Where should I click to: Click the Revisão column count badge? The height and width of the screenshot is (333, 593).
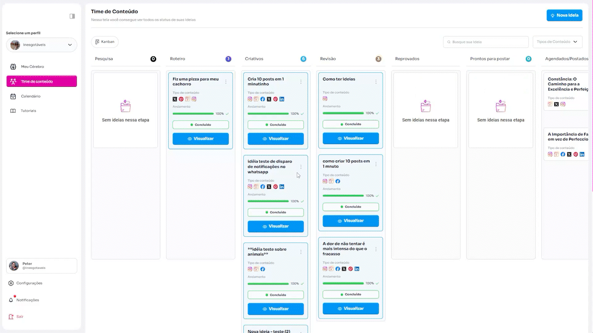[x=379, y=59]
